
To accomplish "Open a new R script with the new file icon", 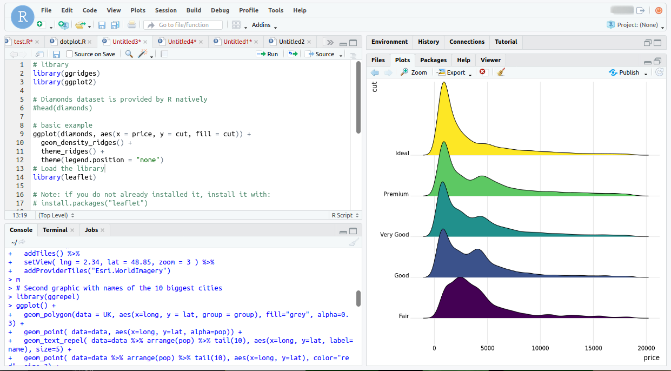I will [40, 24].
